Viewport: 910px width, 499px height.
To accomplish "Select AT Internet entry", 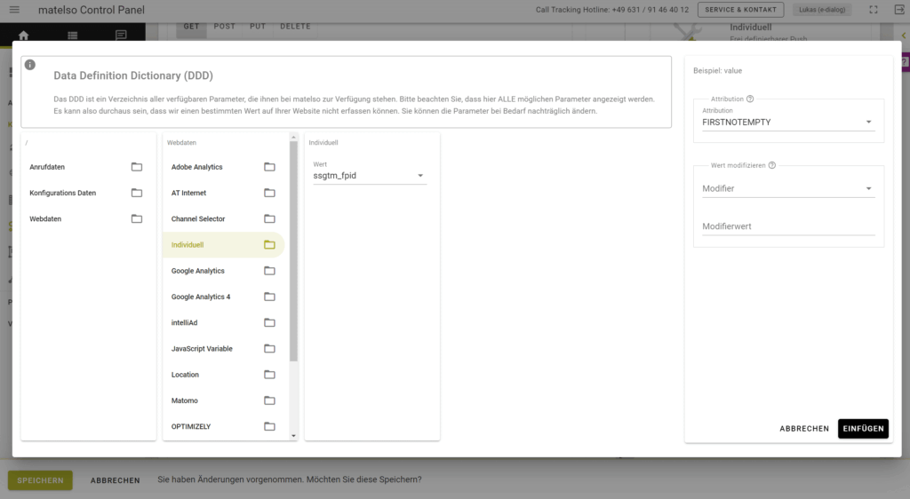I will tap(223, 193).
